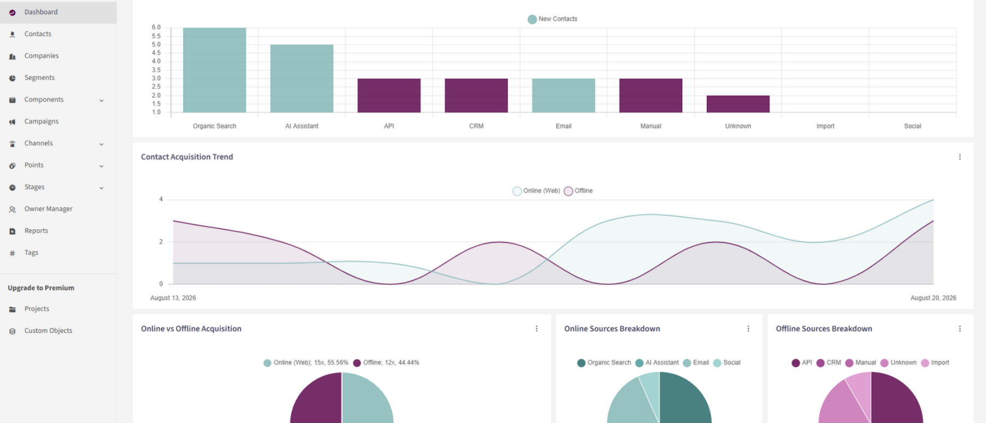The image size is (986, 423).
Task: Click the Organic Search legend color swatch
Action: click(581, 363)
